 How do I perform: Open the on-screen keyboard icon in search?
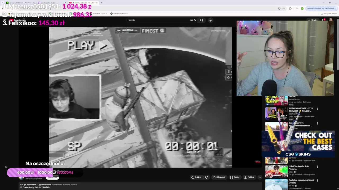point(191,20)
